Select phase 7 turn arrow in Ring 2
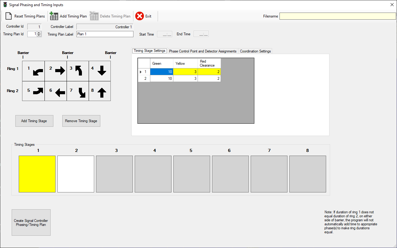397x248 pixels. coord(82,93)
